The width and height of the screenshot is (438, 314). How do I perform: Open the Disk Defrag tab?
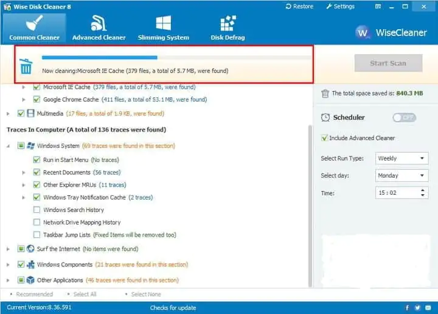[x=228, y=27]
